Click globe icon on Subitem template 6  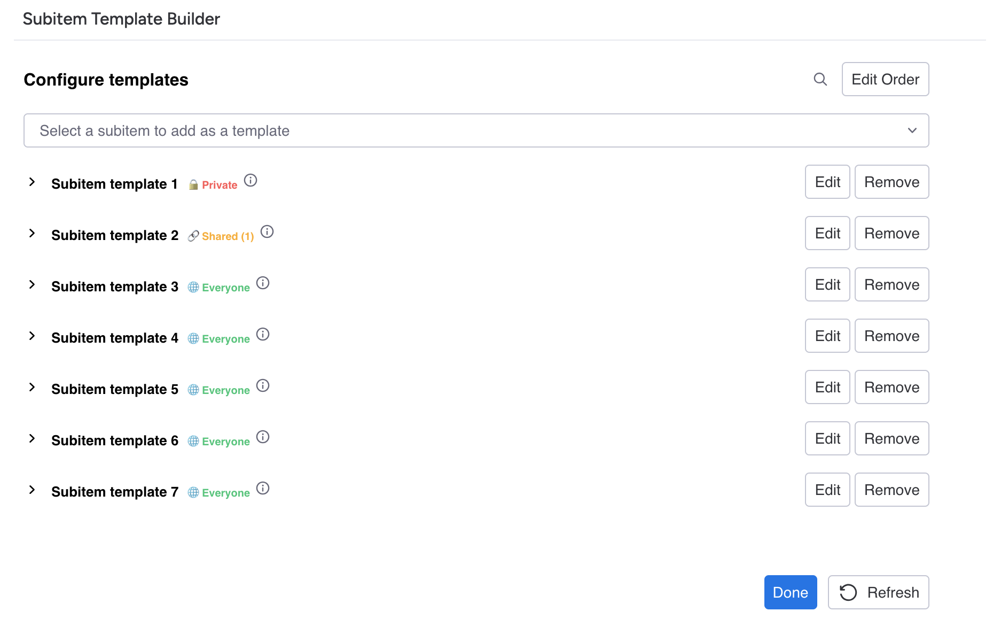(193, 442)
